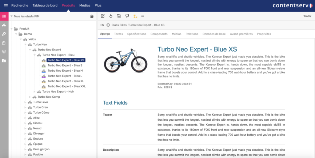Select the Enduro tree item
This screenshot has height=158, width=315.
pos(38,139)
